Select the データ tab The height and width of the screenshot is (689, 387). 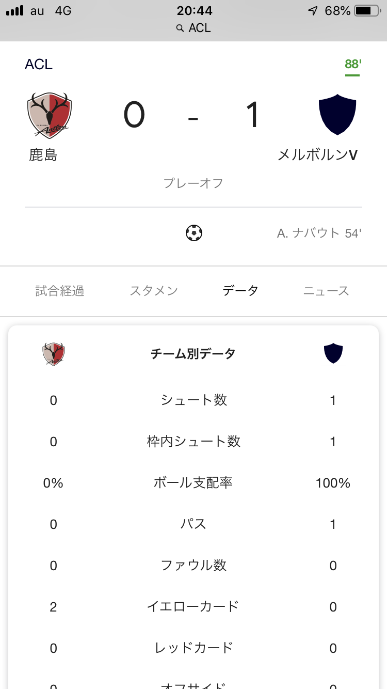click(x=240, y=291)
